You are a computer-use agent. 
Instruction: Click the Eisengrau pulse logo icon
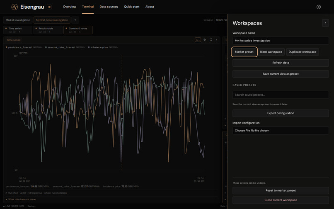click(15, 7)
